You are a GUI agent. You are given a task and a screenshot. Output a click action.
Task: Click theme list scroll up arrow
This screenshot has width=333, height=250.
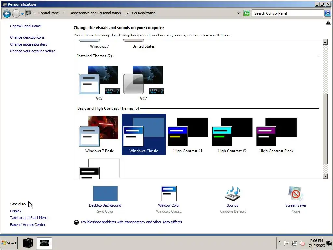tap(325, 42)
